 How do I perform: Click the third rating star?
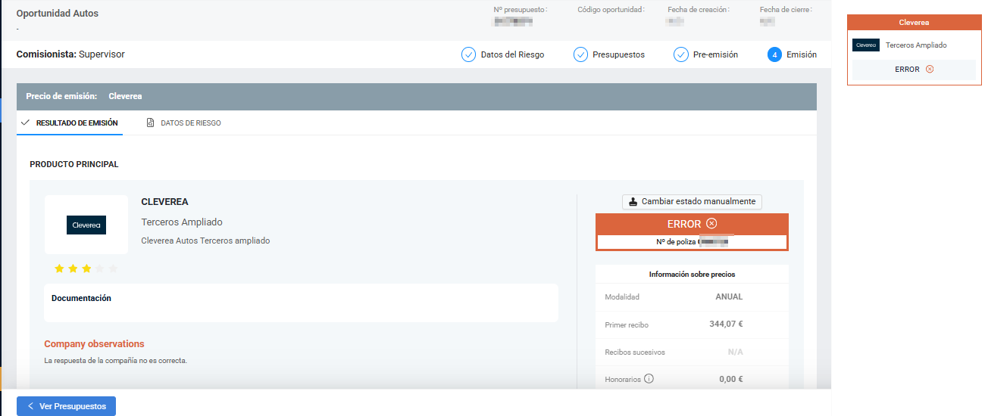[86, 269]
